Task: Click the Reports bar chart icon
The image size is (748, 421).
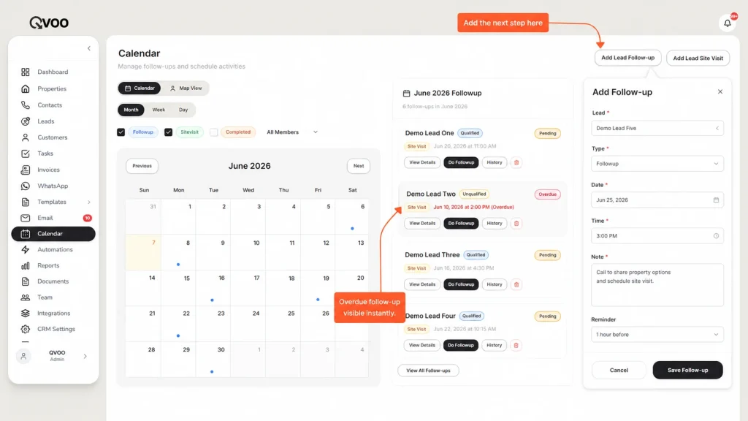Action: 26,266
